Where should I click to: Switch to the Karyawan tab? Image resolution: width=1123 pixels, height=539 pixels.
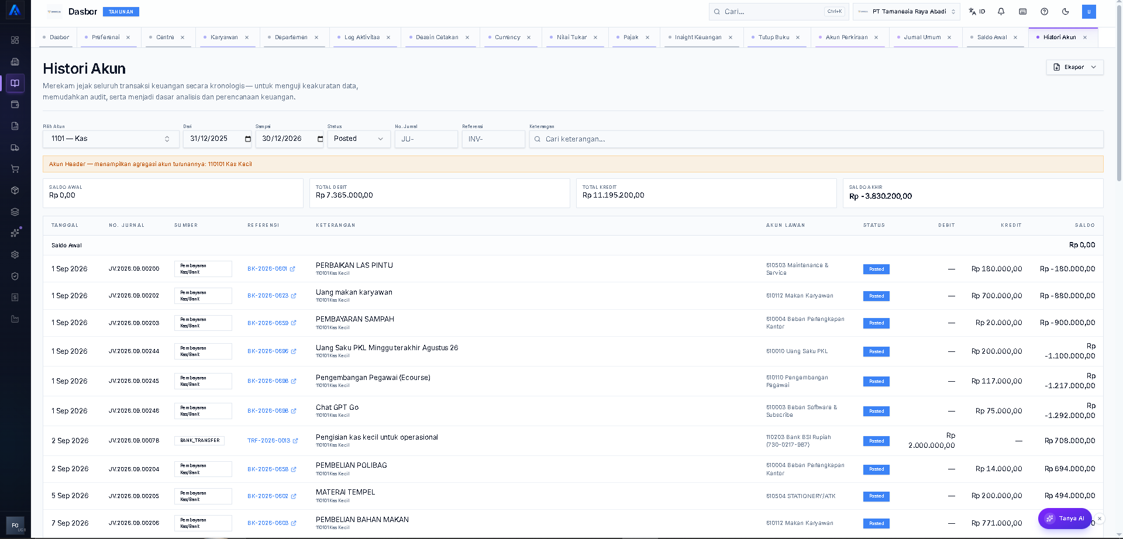pyautogui.click(x=224, y=37)
